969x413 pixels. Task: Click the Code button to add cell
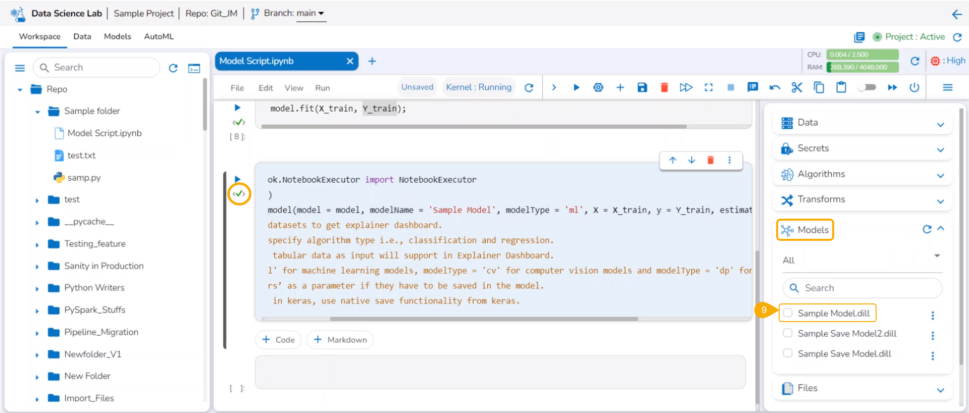278,340
